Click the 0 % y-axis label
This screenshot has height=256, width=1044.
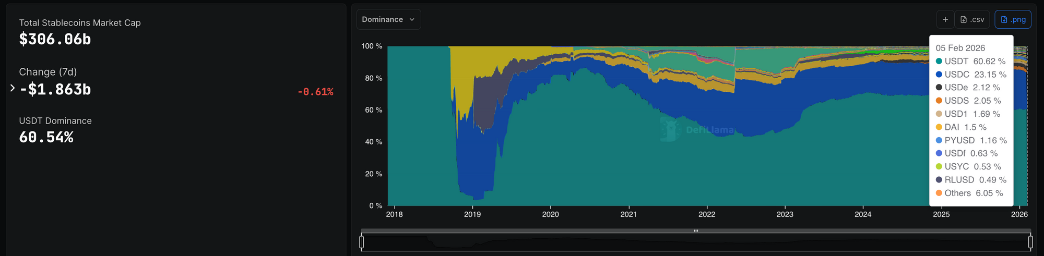pyautogui.click(x=376, y=206)
